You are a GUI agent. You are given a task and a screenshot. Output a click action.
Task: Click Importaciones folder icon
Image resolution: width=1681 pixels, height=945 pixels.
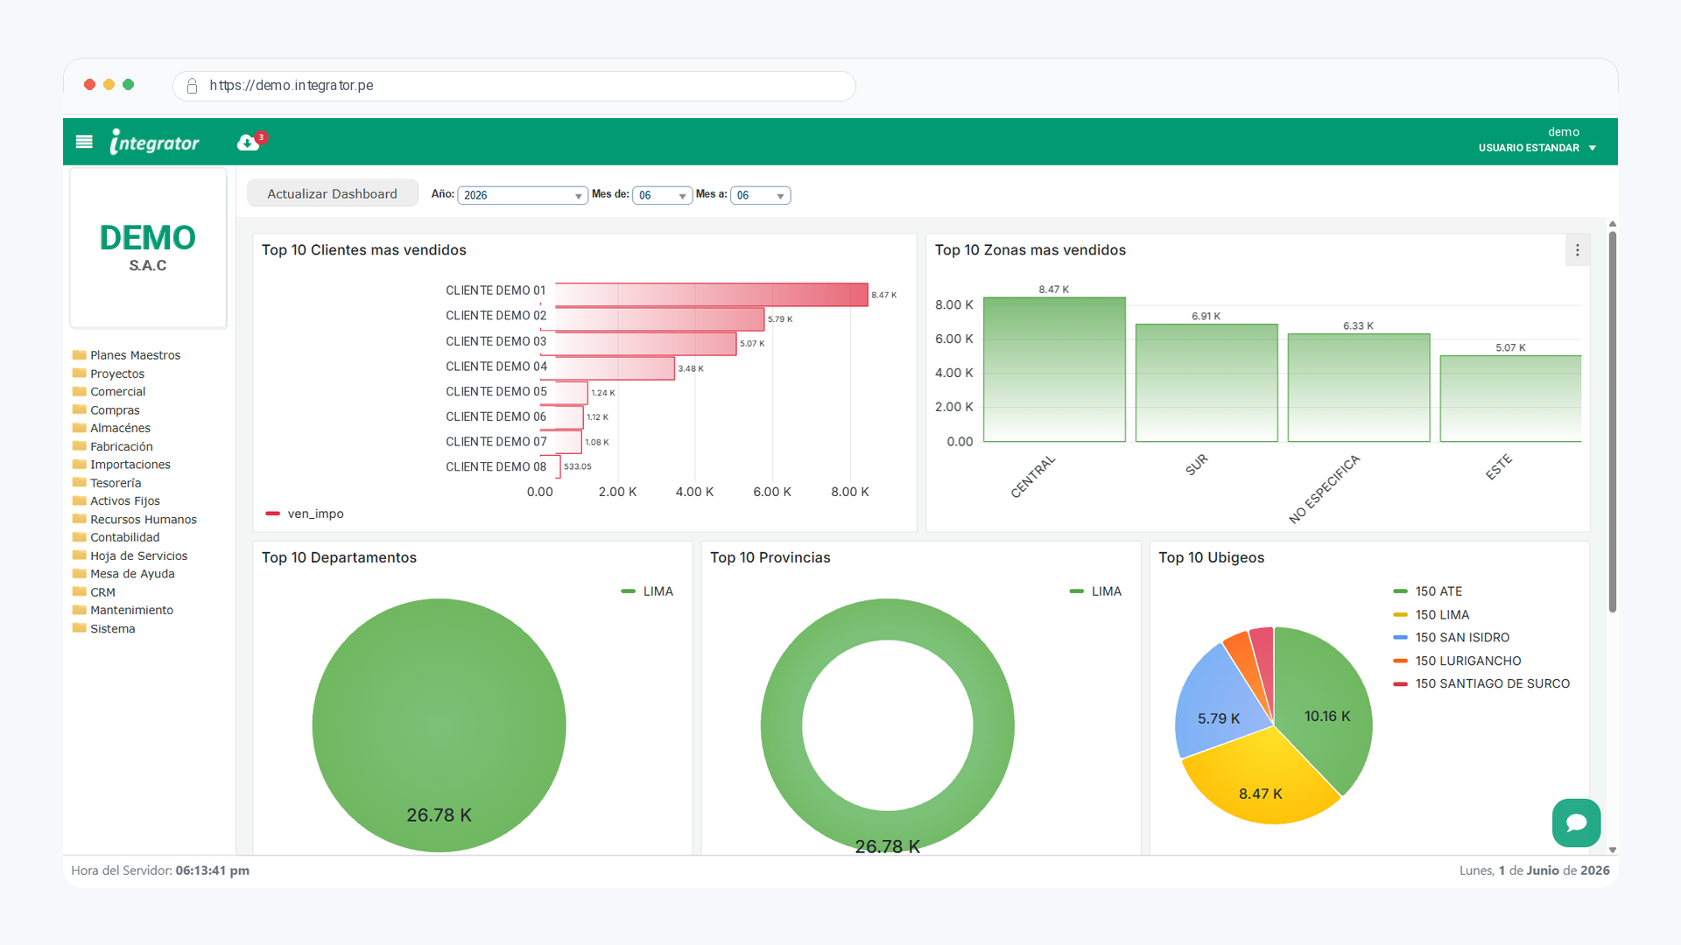point(79,465)
